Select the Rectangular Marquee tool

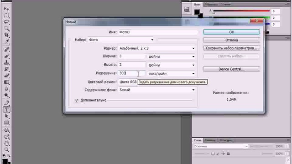[6, 15]
